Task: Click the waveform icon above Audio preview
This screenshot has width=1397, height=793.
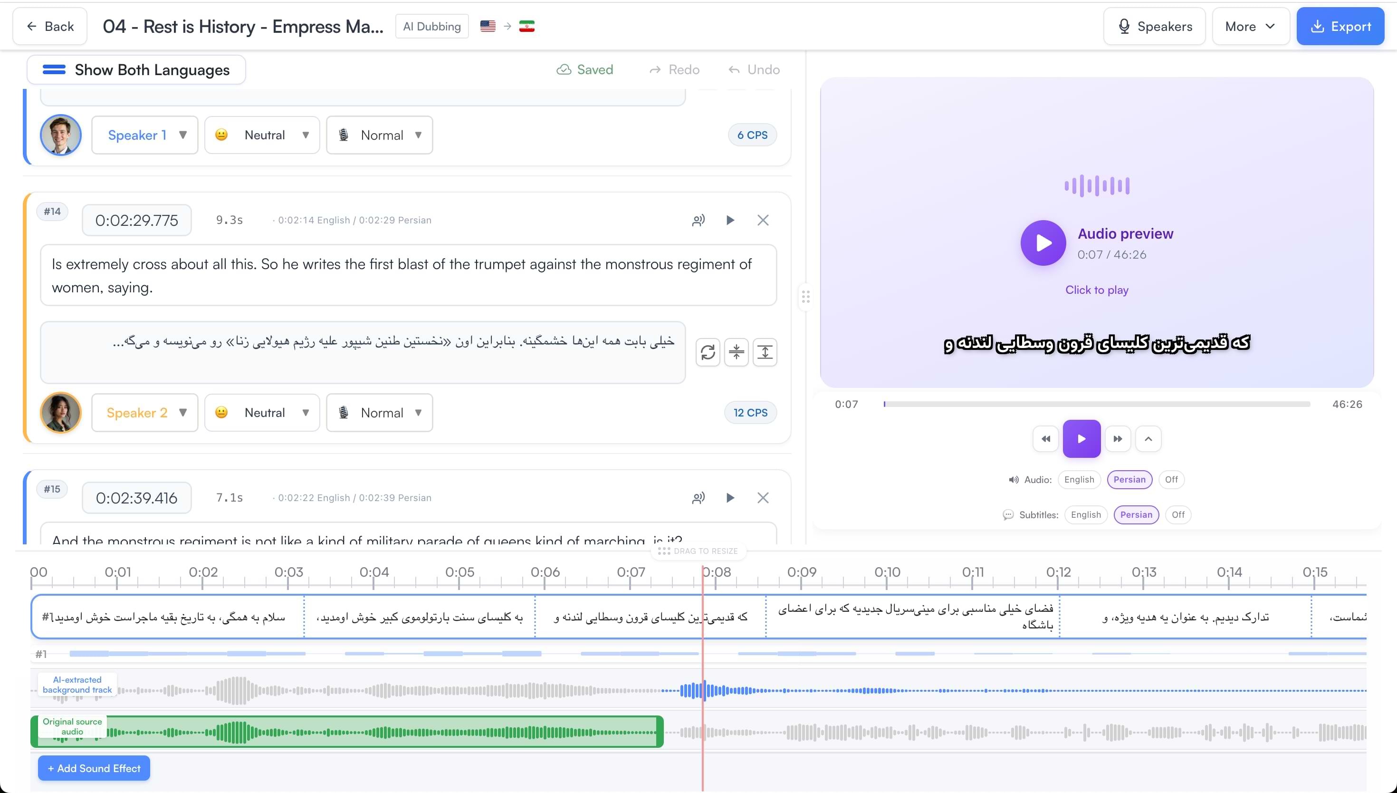Action: pyautogui.click(x=1097, y=186)
